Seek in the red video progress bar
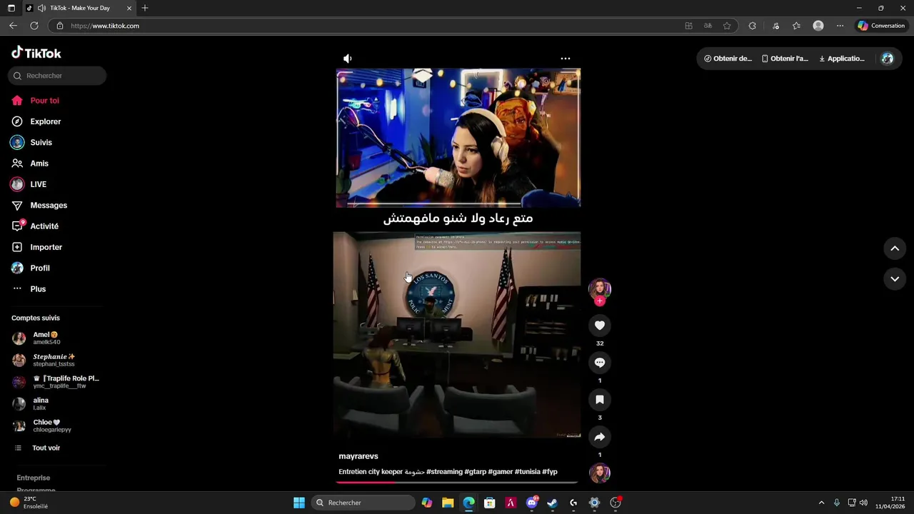Viewport: 914px width, 514px height. (x=457, y=482)
